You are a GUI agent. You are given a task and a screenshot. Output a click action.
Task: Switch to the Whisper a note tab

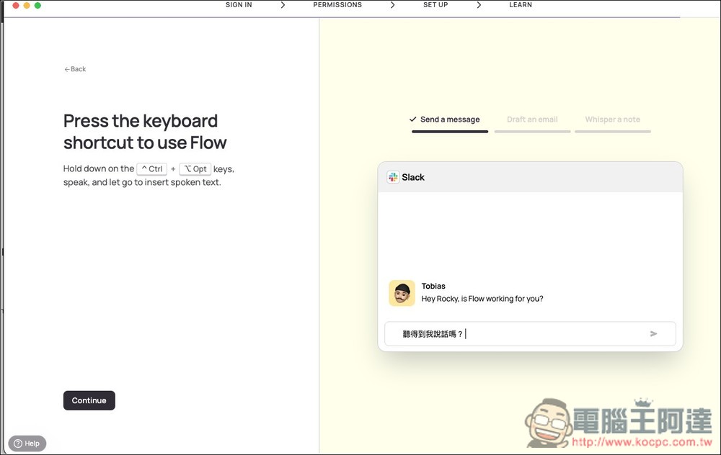coord(612,120)
